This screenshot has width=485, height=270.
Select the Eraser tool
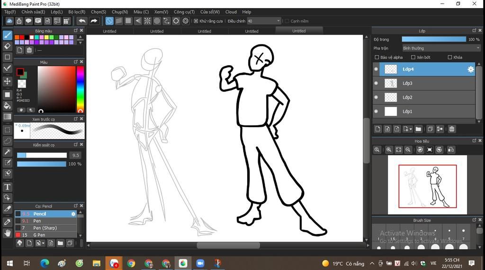coord(8,46)
